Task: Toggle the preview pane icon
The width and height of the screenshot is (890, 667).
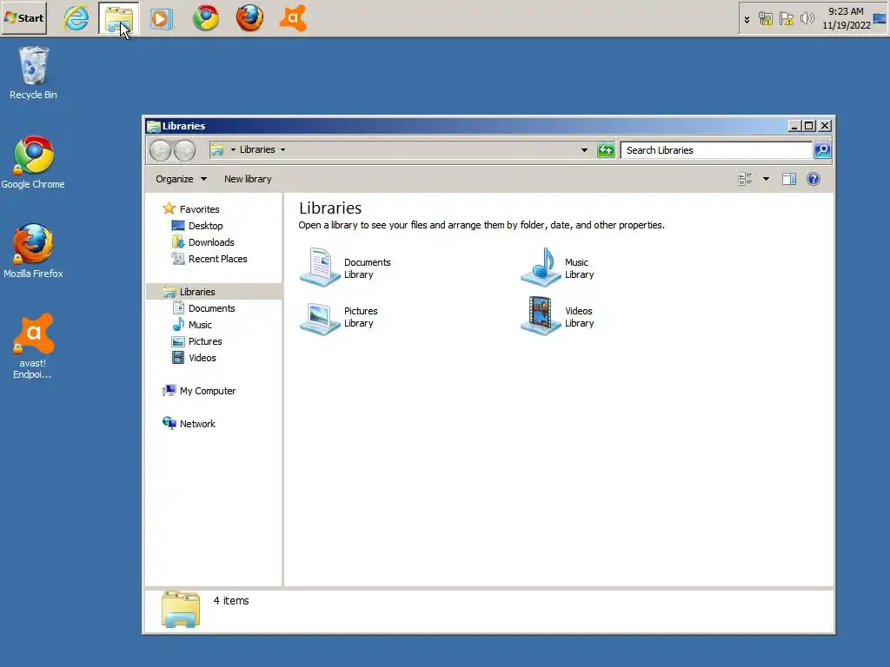Action: pos(789,179)
